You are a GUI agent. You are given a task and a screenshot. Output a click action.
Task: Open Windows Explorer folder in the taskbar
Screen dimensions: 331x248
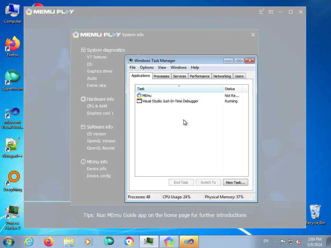coord(69,242)
